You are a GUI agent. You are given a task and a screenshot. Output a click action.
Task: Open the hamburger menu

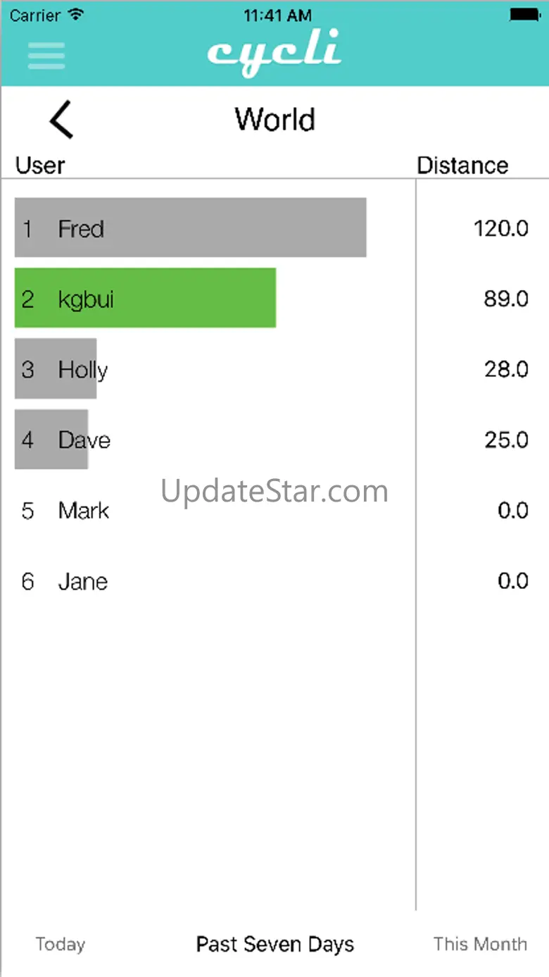point(46,56)
